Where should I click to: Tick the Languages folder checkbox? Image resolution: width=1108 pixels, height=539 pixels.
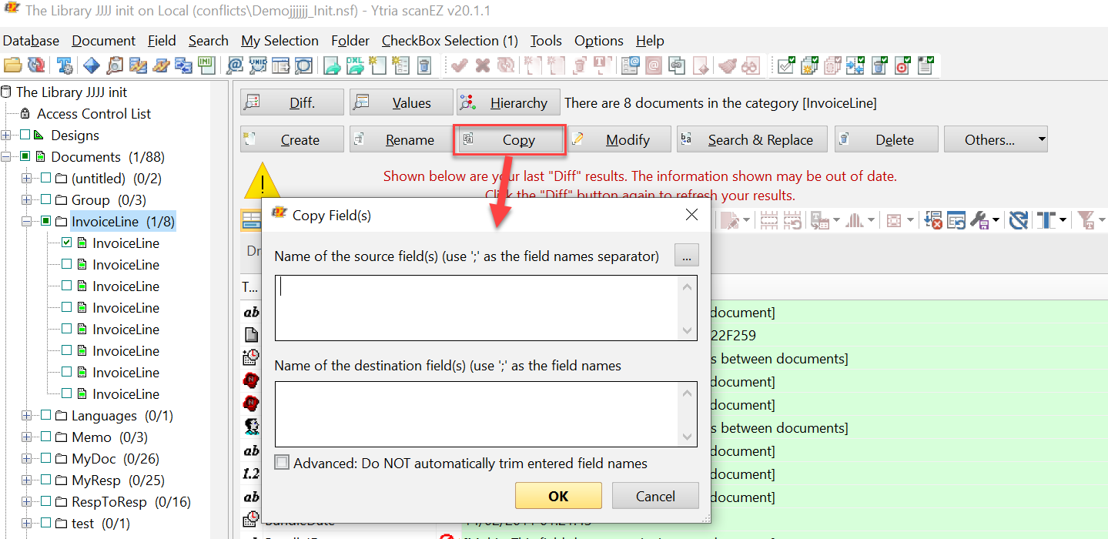click(x=45, y=416)
